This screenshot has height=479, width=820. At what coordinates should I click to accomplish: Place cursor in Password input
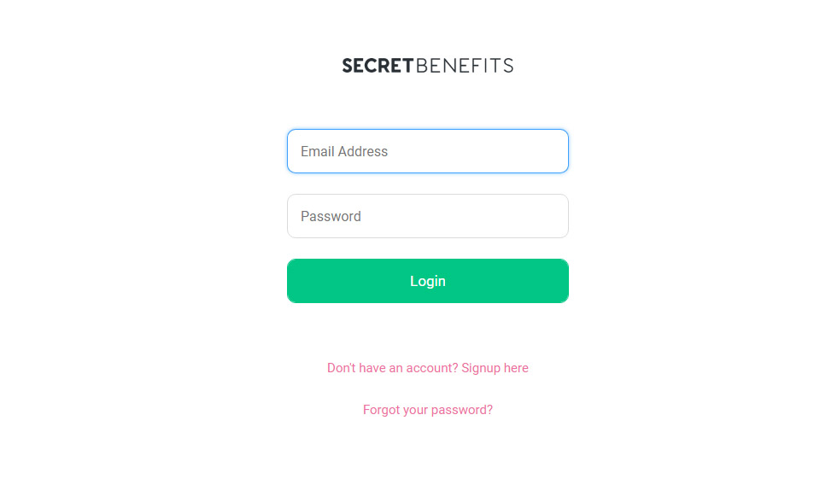pyautogui.click(x=427, y=216)
